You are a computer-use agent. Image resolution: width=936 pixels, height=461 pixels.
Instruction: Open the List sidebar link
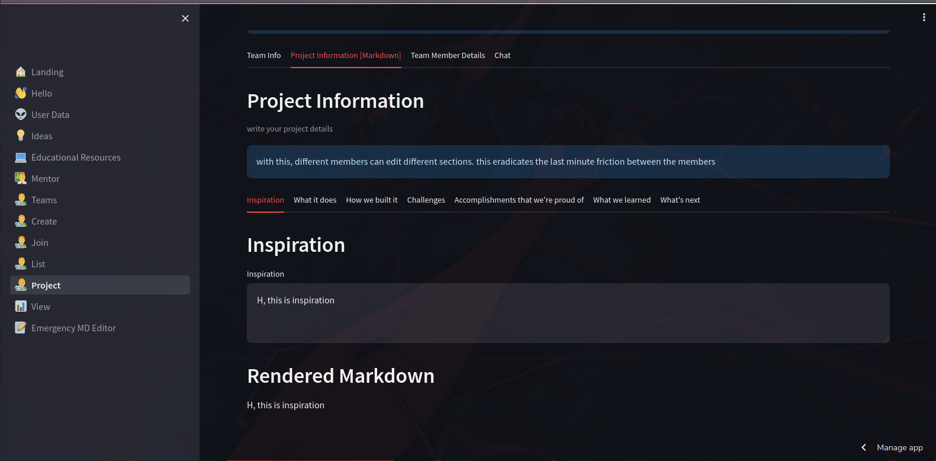click(x=100, y=264)
